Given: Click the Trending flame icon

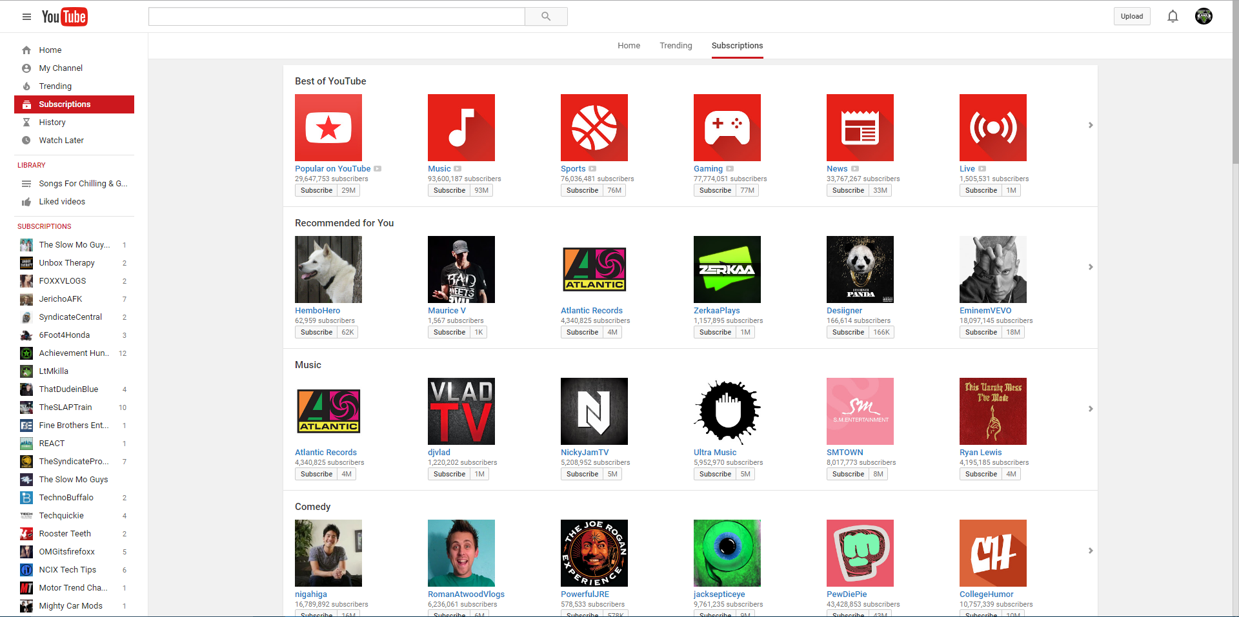Looking at the screenshot, I should click(x=26, y=86).
